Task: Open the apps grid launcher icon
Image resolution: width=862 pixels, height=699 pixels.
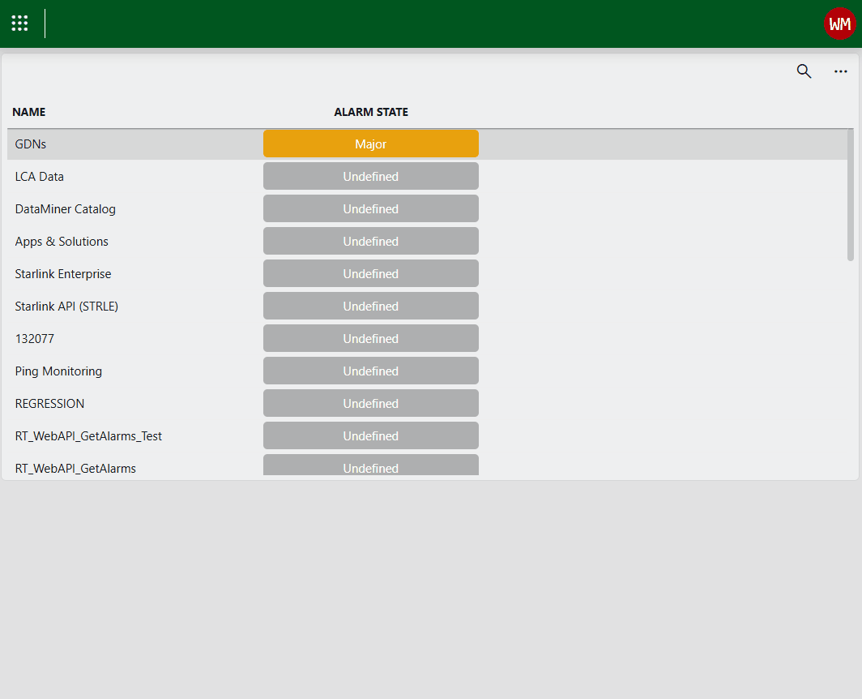Action: click(x=20, y=24)
